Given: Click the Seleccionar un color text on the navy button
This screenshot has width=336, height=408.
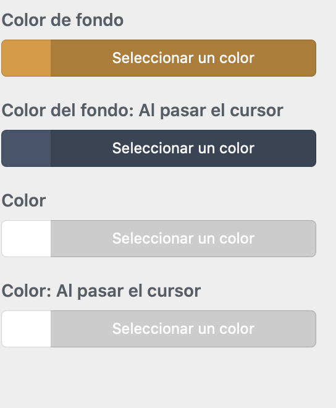Looking at the screenshot, I should pos(183,148).
